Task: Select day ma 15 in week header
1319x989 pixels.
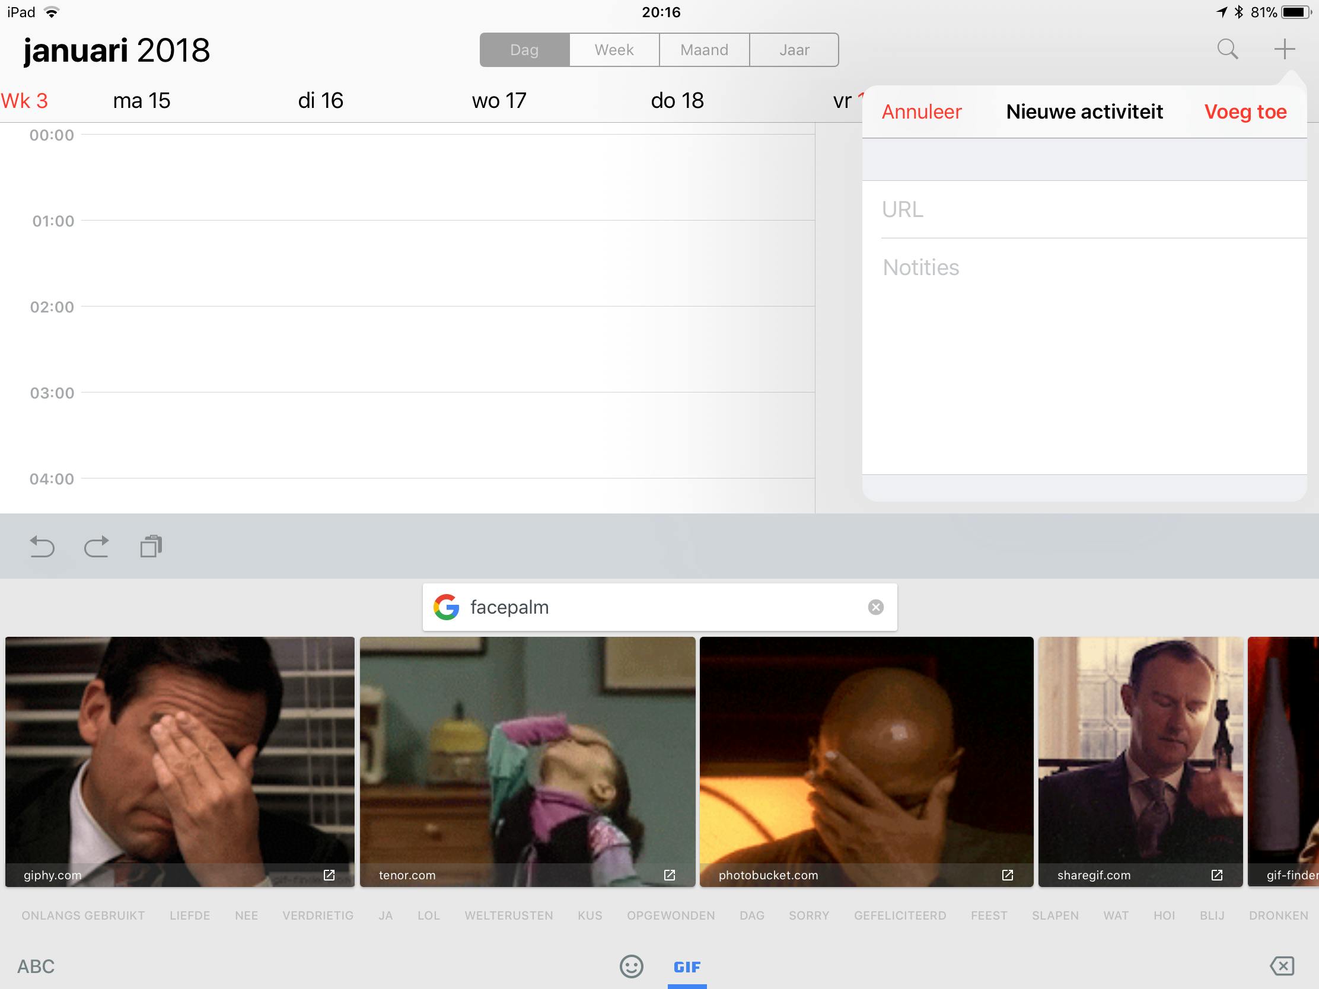Action: point(141,101)
